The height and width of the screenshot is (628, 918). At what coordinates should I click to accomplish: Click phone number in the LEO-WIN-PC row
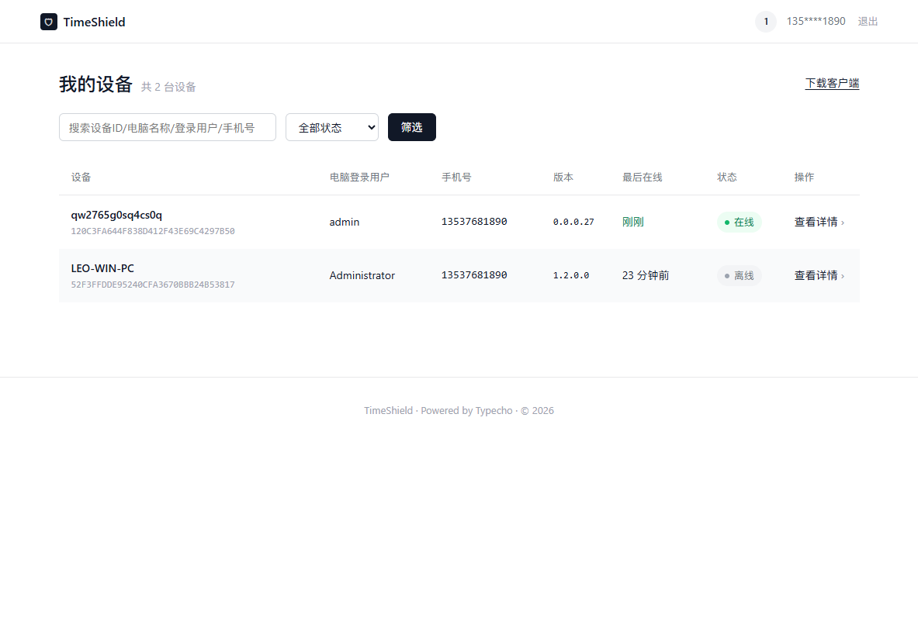(474, 274)
